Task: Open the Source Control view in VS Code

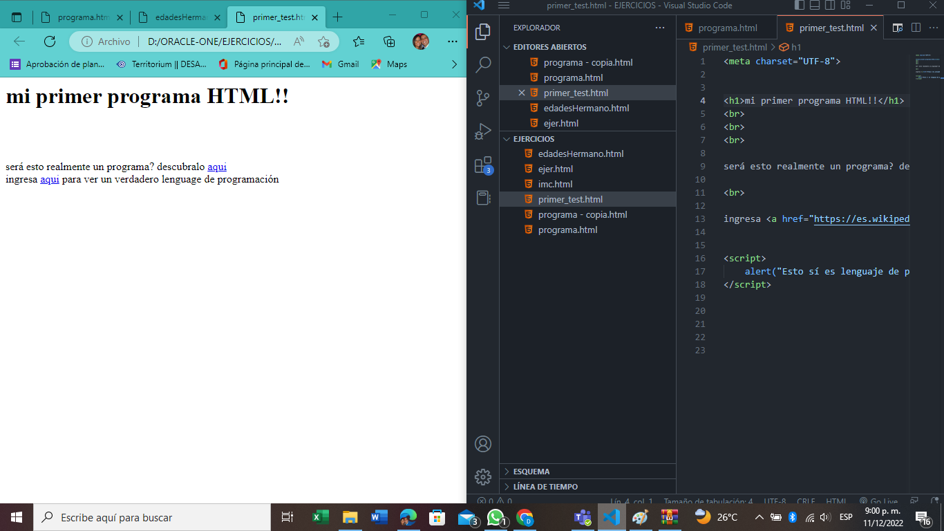Action: pyautogui.click(x=483, y=98)
